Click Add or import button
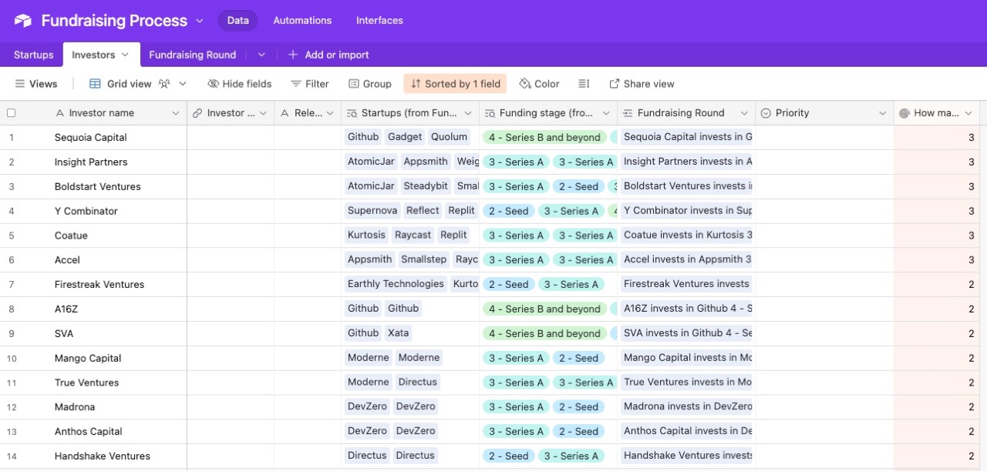Screen dimensions: 987x471 pos(328,55)
